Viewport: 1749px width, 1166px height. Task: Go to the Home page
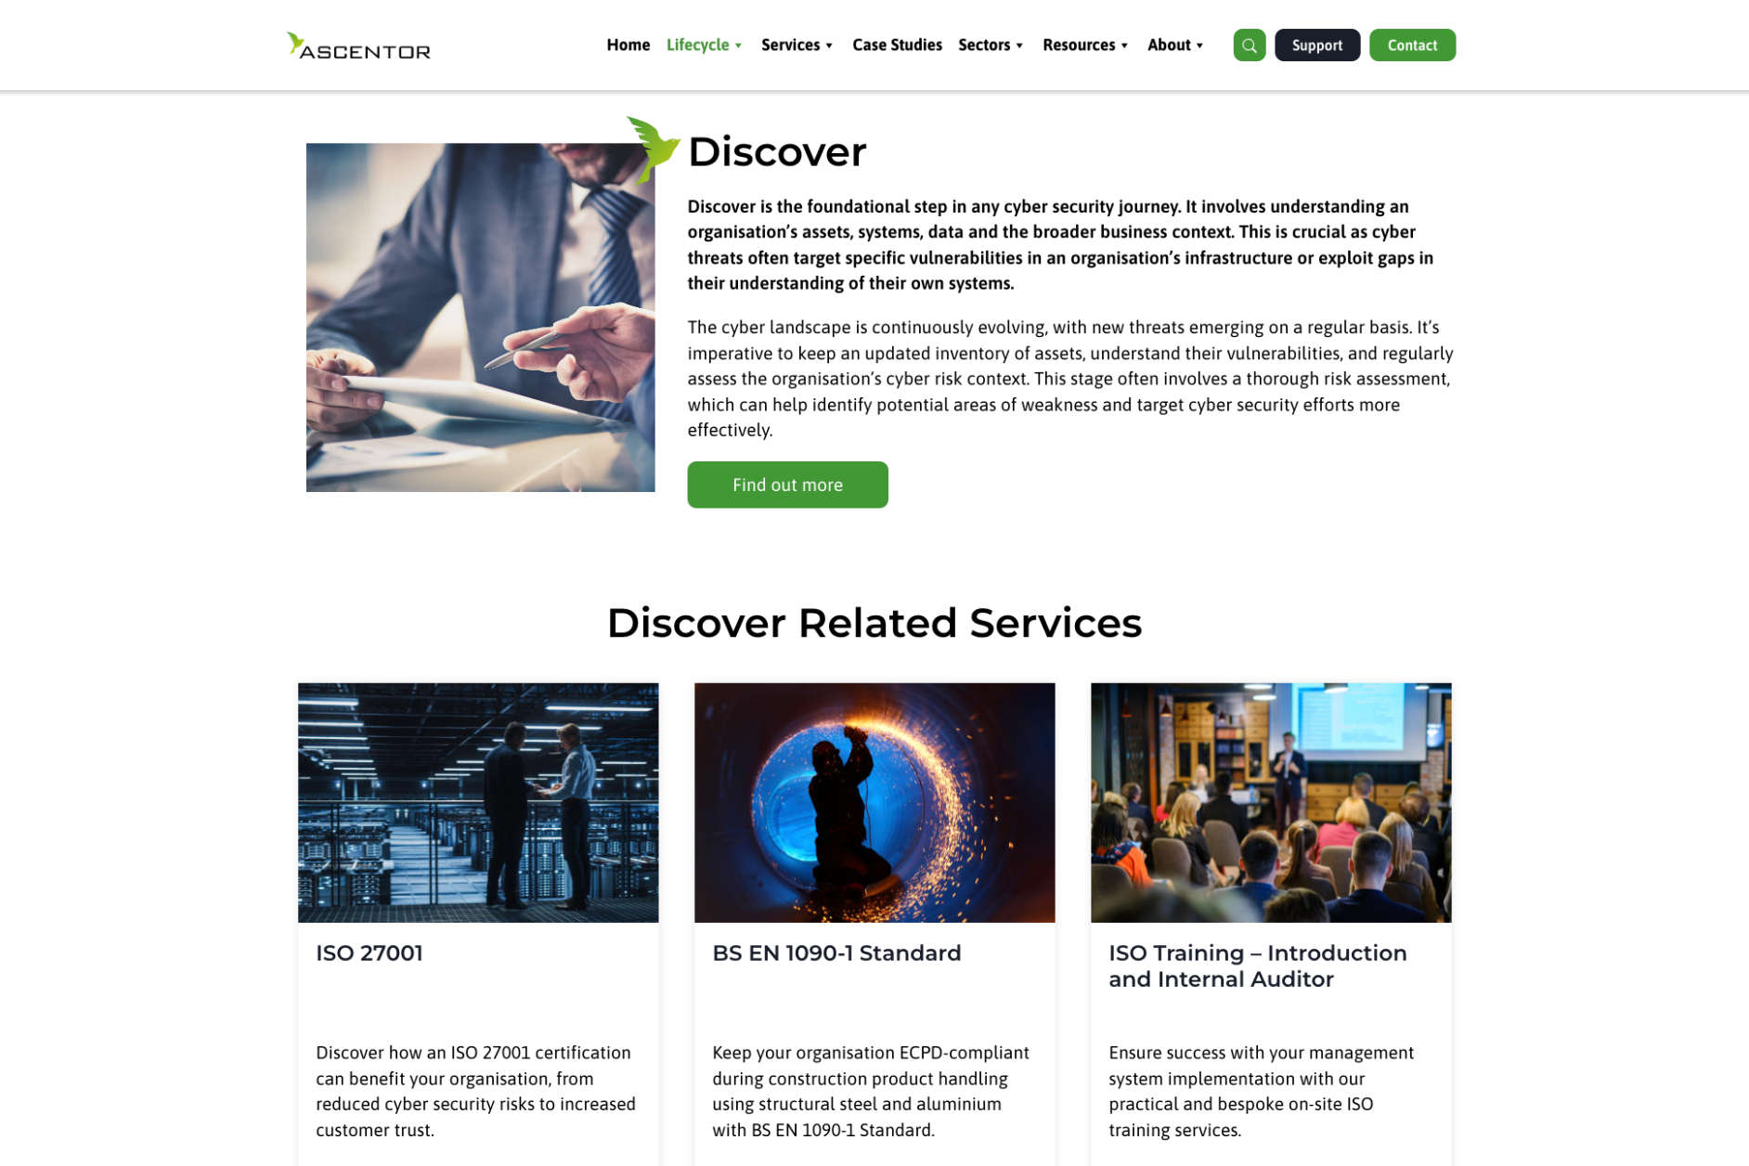tap(628, 45)
